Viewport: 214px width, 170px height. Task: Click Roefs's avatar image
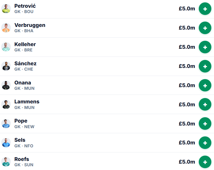tap(6, 162)
